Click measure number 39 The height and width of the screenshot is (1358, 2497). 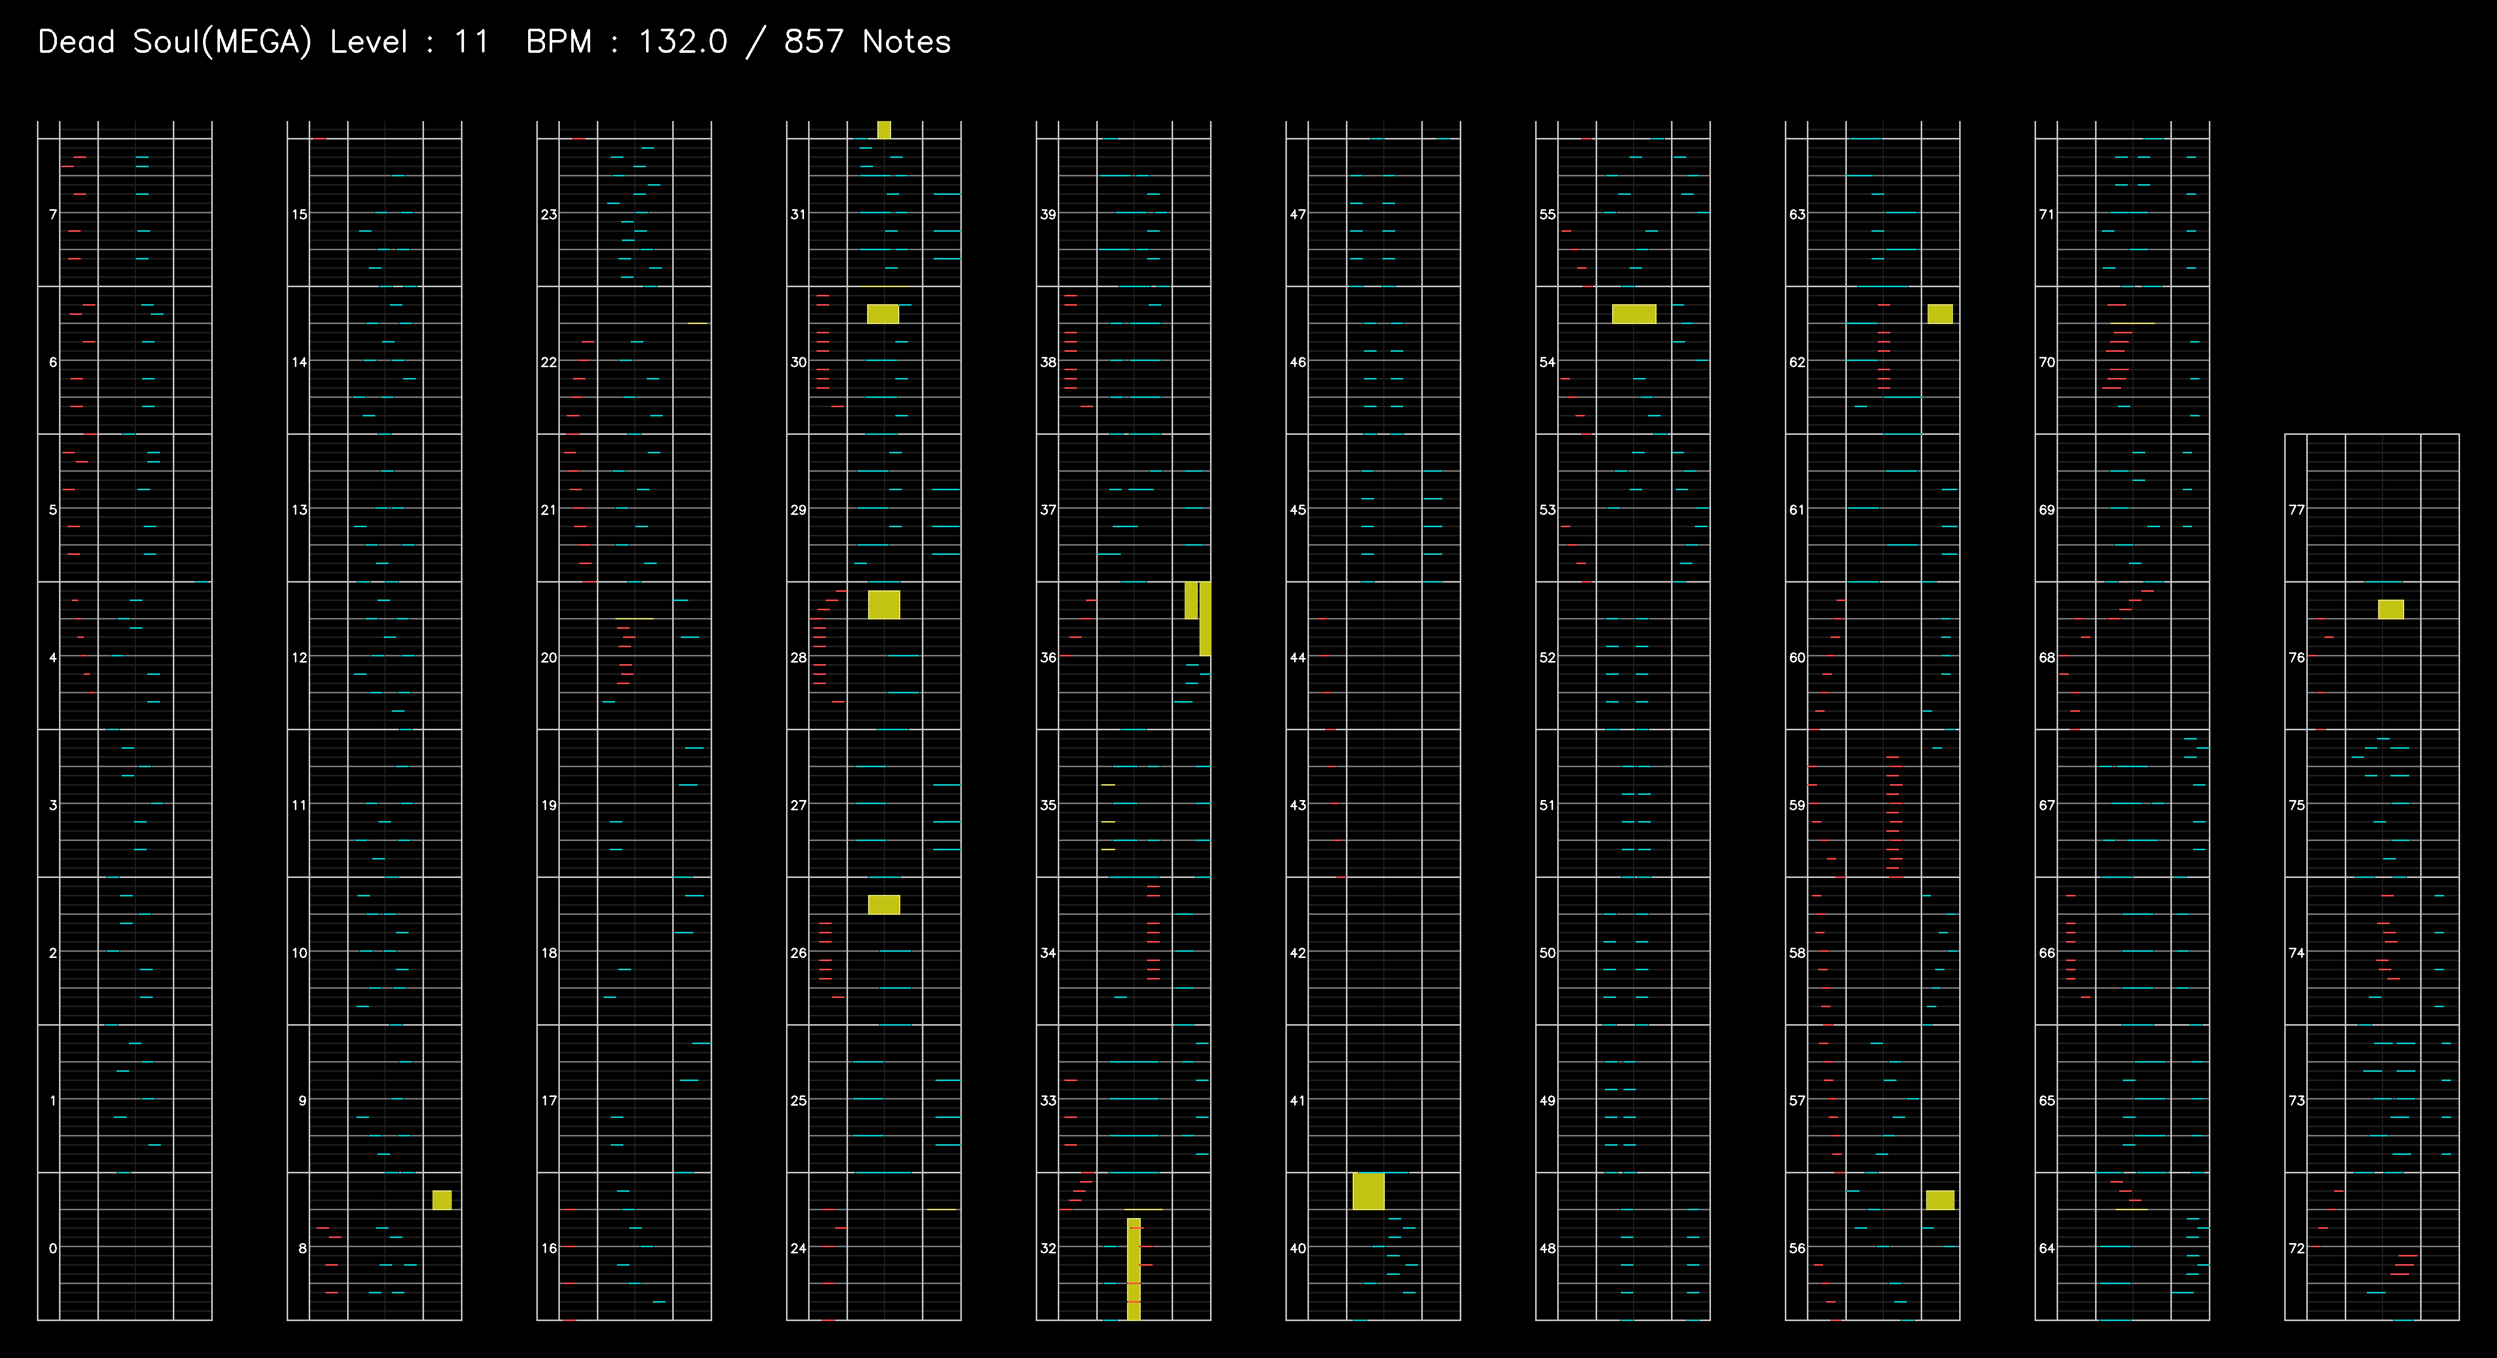pos(1049,214)
